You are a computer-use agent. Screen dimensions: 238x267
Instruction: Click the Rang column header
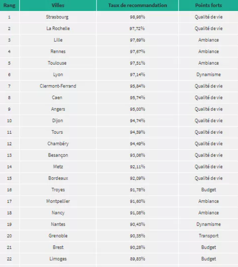9,5
